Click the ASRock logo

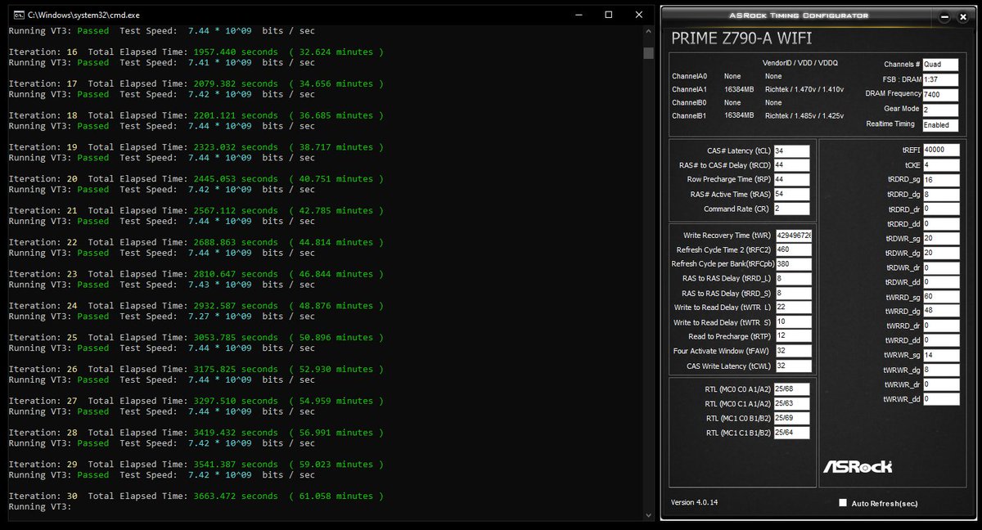pos(857,466)
